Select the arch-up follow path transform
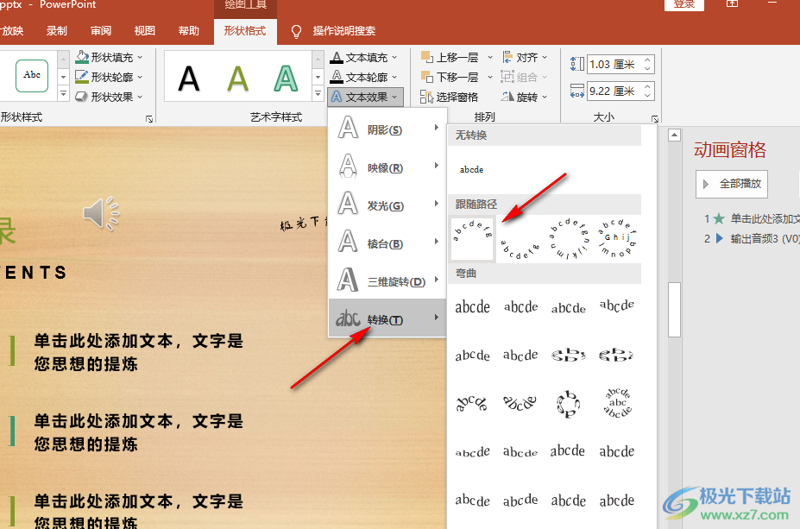 click(x=472, y=238)
